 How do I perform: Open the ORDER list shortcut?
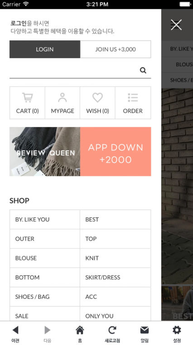point(133,103)
